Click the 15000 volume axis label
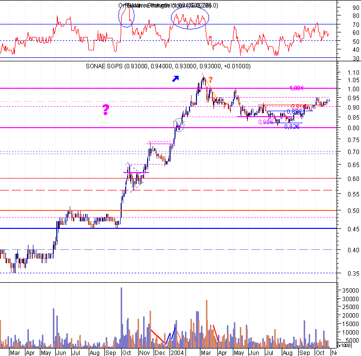This screenshot has height=356, width=361. point(351,324)
